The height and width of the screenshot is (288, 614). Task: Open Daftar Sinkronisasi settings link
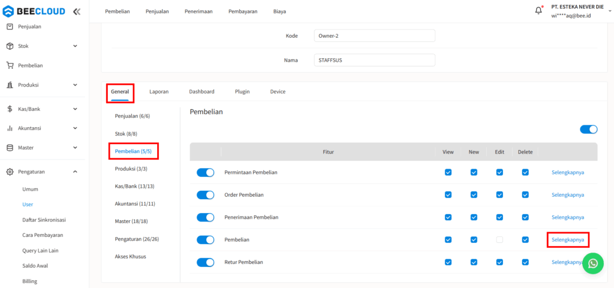click(x=43, y=220)
